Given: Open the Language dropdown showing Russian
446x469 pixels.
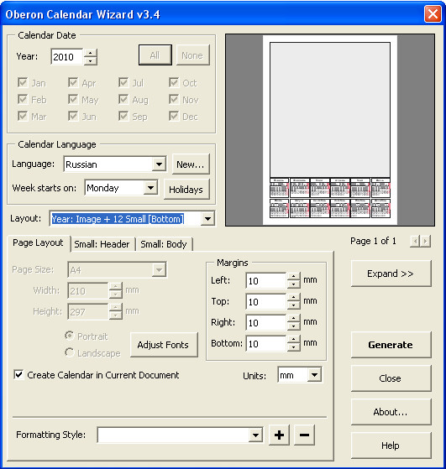Looking at the screenshot, I should [x=159, y=164].
